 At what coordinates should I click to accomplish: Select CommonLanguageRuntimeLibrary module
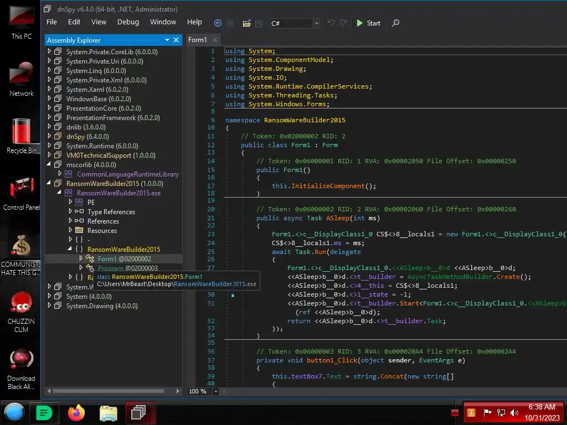[x=128, y=174]
